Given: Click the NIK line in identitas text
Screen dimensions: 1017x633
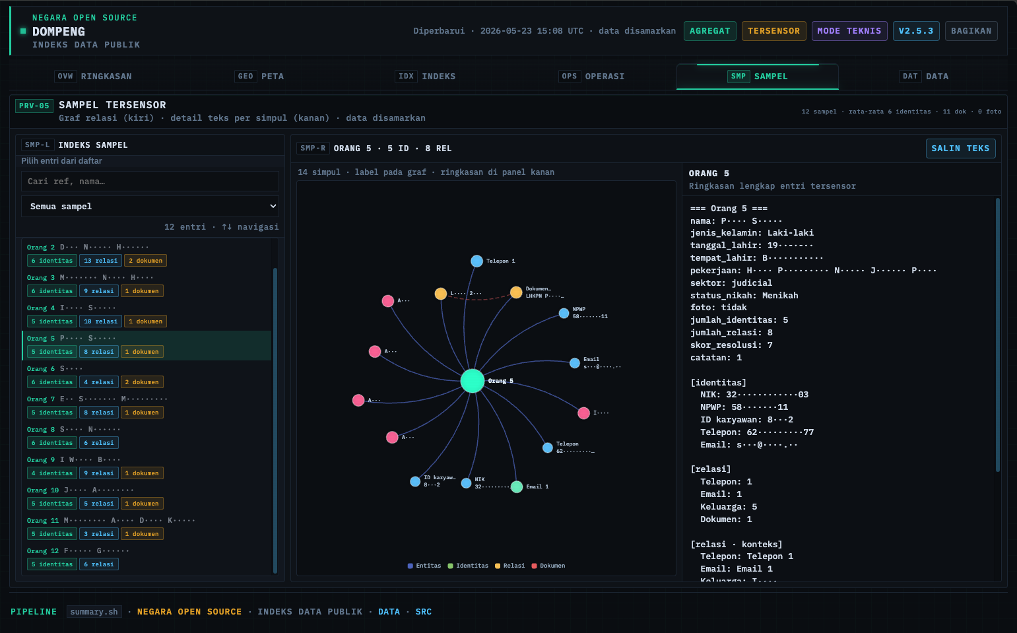Looking at the screenshot, I should 754,395.
